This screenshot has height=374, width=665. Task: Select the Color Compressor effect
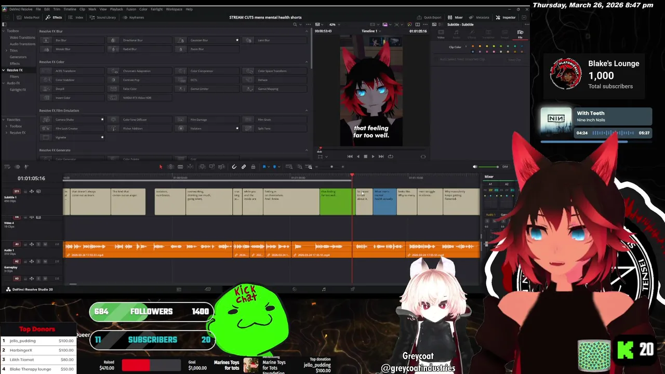(207, 71)
